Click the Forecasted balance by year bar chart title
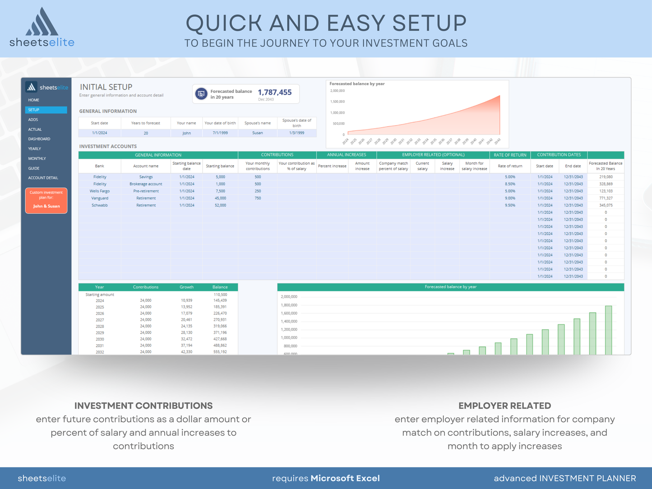Image resolution: width=652 pixels, height=489 pixels. 450,287
